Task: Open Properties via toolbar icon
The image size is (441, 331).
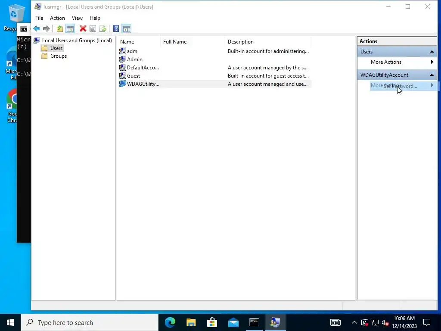Action: 93,29
